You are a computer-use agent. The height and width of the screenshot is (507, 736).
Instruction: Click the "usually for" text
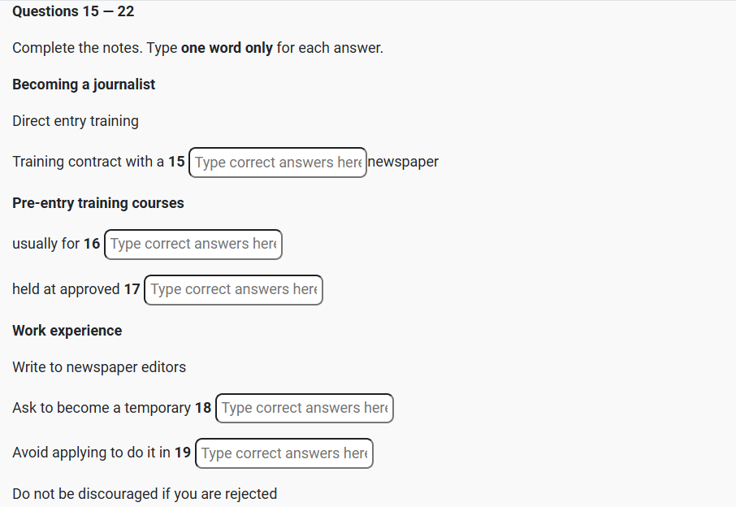click(x=45, y=244)
